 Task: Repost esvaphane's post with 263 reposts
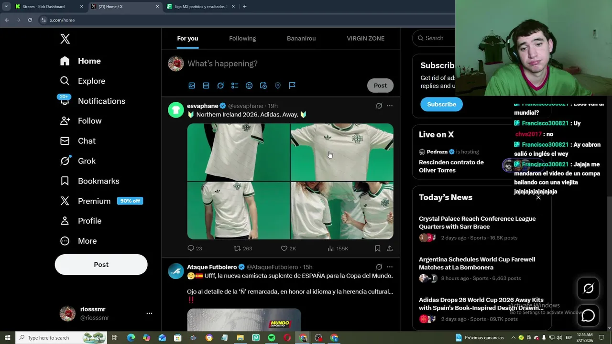click(x=243, y=248)
